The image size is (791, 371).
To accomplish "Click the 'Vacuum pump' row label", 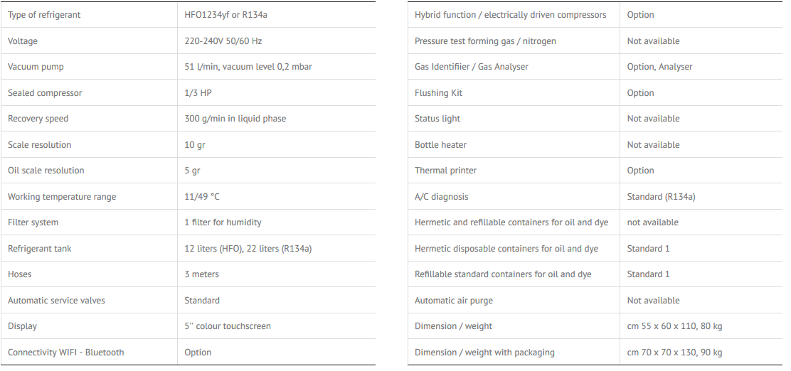I will (x=36, y=67).
